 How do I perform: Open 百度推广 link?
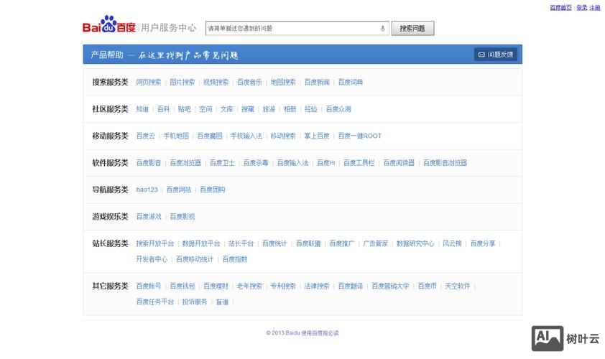(342, 243)
